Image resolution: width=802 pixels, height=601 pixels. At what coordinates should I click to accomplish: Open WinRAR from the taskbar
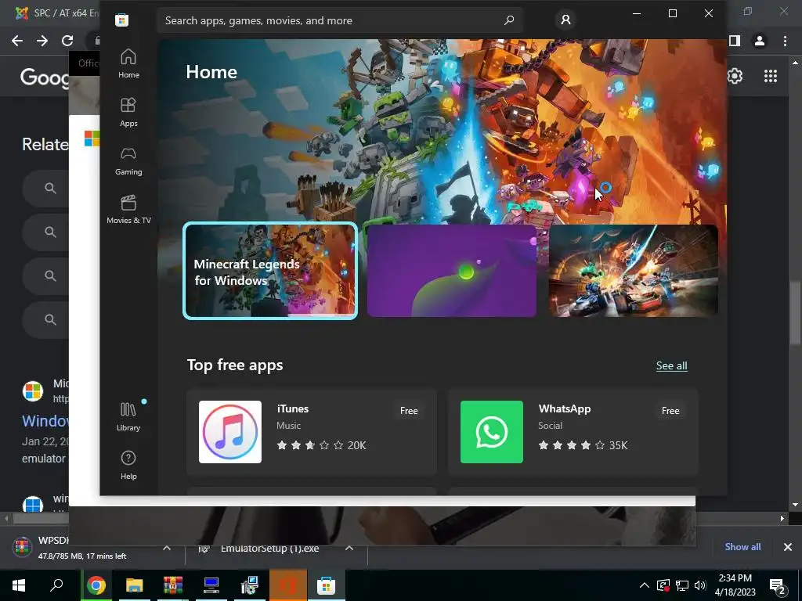point(173,585)
